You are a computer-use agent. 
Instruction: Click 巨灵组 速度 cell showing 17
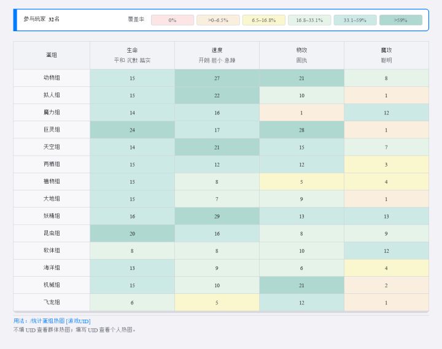tap(217, 130)
